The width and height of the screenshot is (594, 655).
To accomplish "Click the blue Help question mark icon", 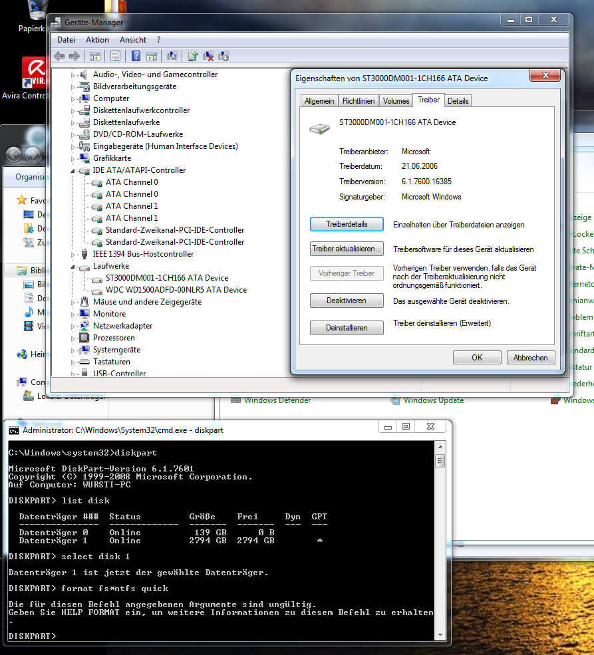I will click(x=136, y=56).
